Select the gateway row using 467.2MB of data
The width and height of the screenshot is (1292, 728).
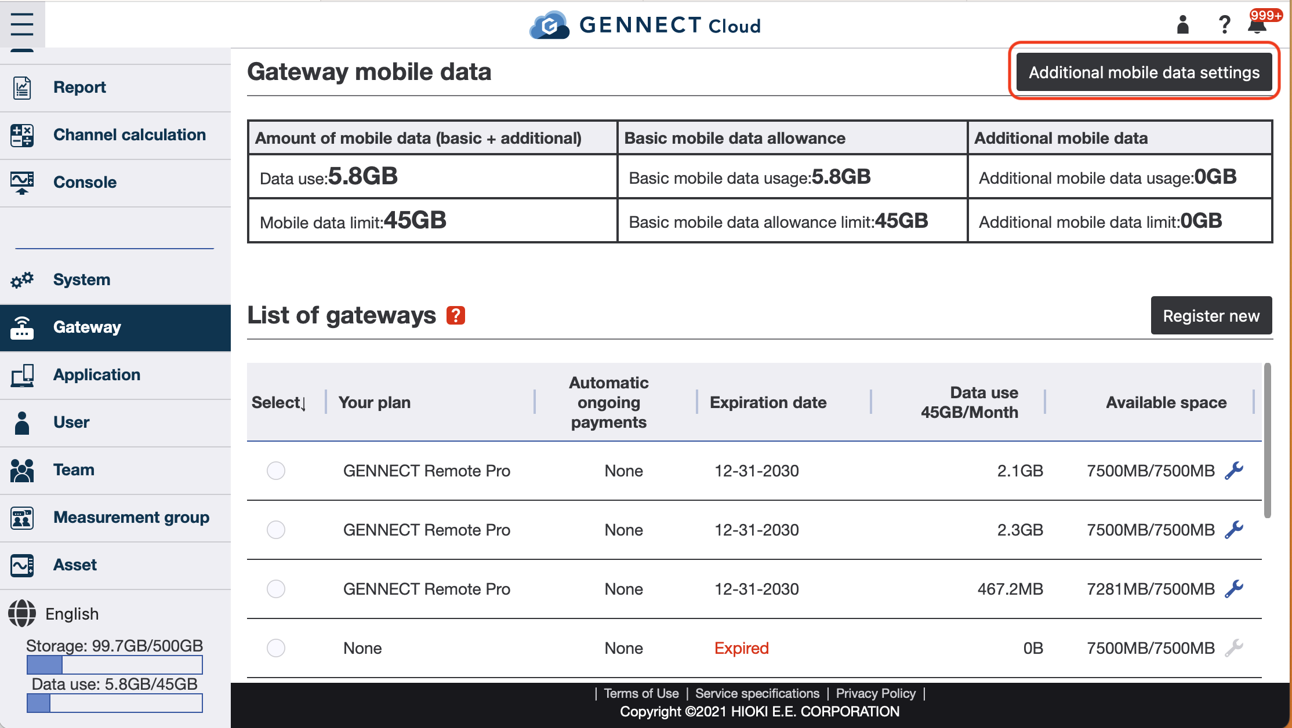point(276,589)
